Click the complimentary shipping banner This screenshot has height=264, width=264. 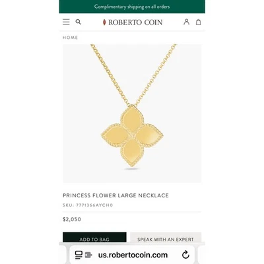[132, 7]
